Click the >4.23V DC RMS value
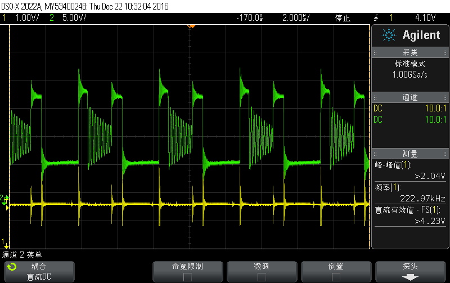Viewport: 450px width, 283px height. [x=430, y=221]
